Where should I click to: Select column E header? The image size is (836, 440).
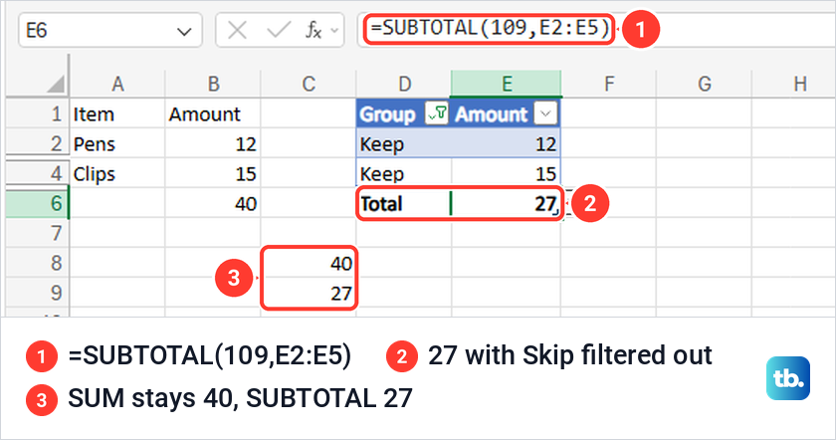tap(506, 84)
